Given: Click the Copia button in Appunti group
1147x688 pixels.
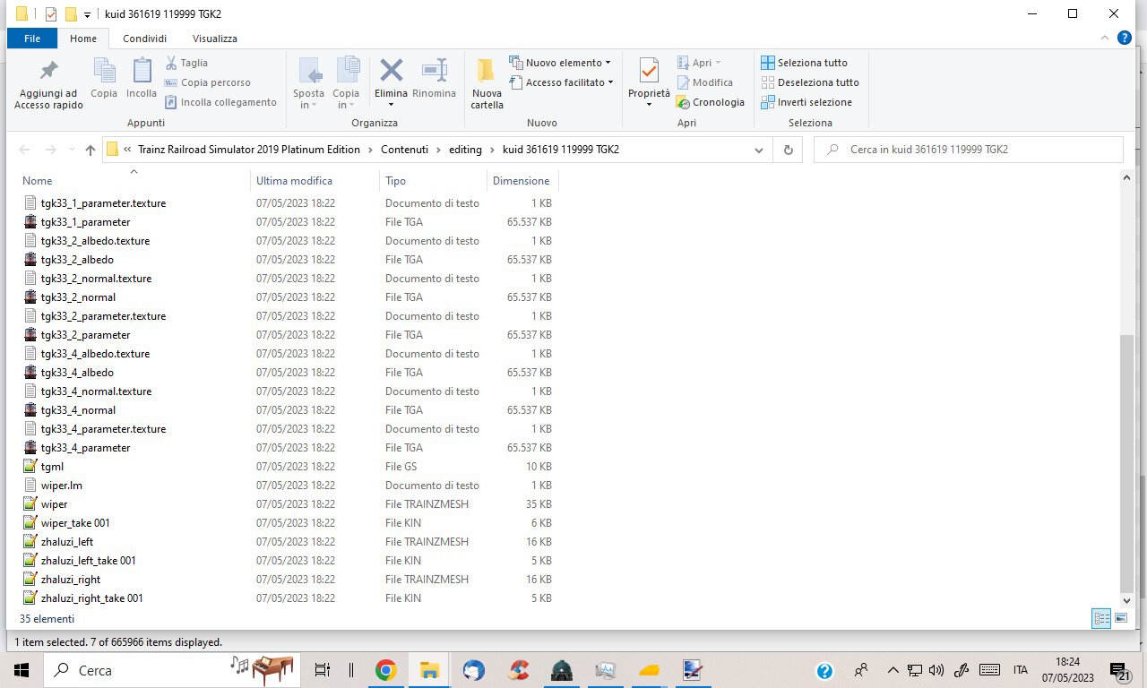Looking at the screenshot, I should point(104,78).
